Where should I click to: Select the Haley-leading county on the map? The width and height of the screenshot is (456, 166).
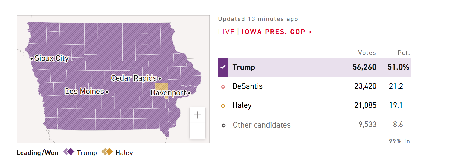(x=162, y=87)
